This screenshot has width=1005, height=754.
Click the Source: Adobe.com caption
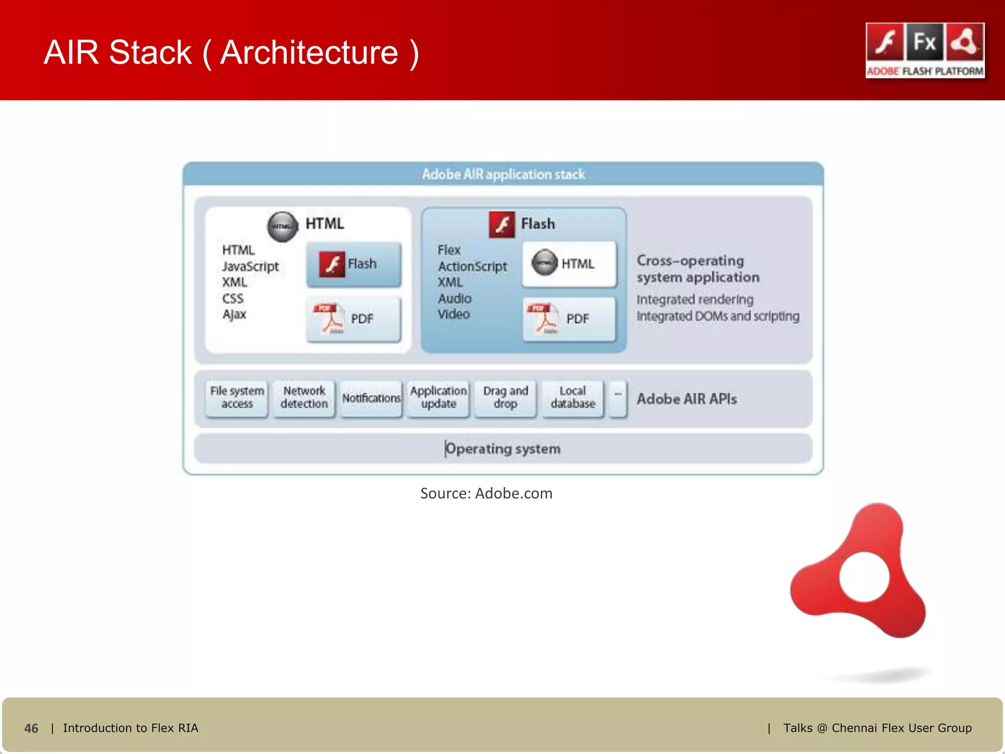(x=486, y=493)
